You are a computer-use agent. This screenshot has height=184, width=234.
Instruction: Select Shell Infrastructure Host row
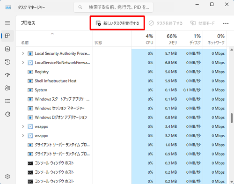(121, 81)
